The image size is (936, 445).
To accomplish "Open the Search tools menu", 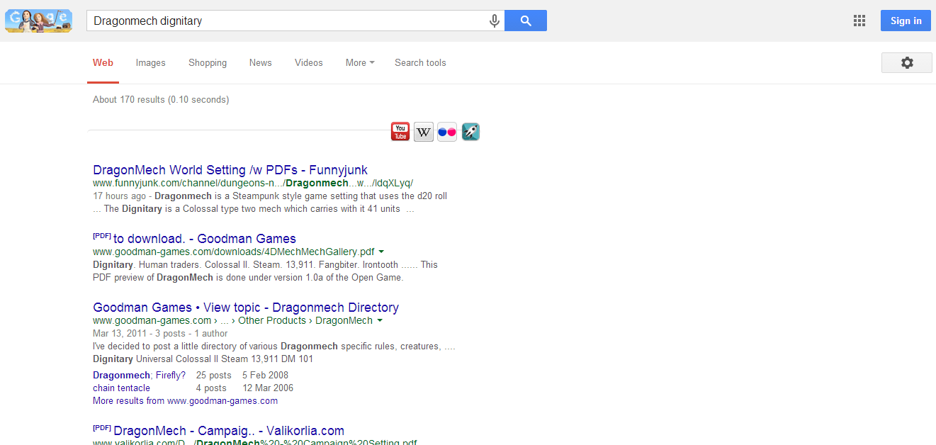I will 420,63.
